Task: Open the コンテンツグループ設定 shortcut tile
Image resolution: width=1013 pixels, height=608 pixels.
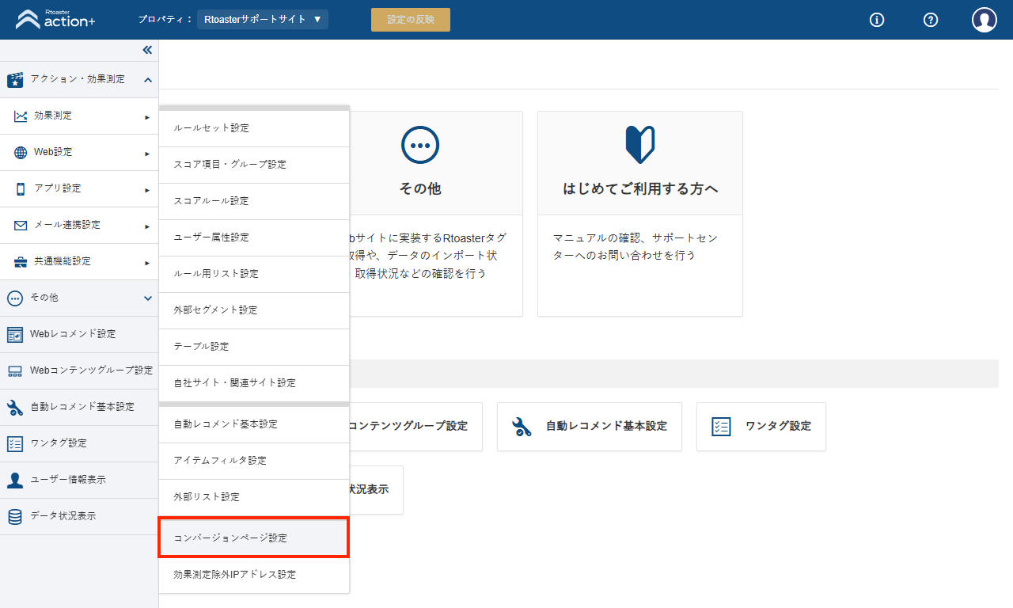Action: point(415,427)
